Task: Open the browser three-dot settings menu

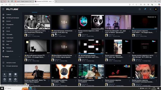Action: pos(156,4)
